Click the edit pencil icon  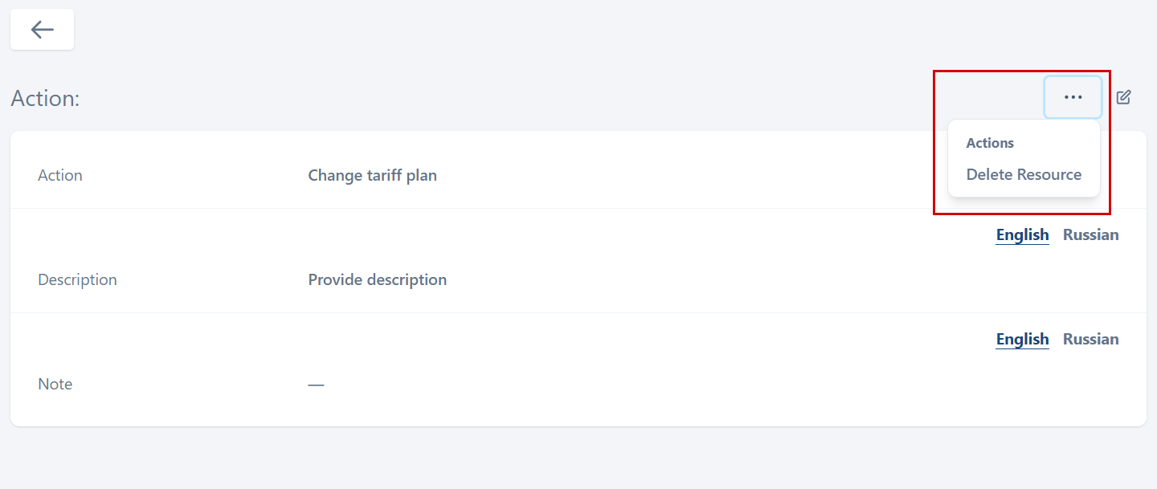coord(1123,97)
